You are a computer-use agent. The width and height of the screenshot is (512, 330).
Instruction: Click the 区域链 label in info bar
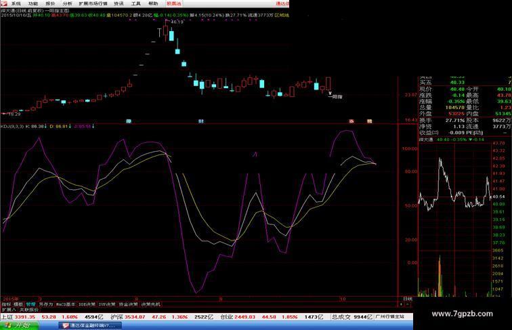click(x=282, y=15)
